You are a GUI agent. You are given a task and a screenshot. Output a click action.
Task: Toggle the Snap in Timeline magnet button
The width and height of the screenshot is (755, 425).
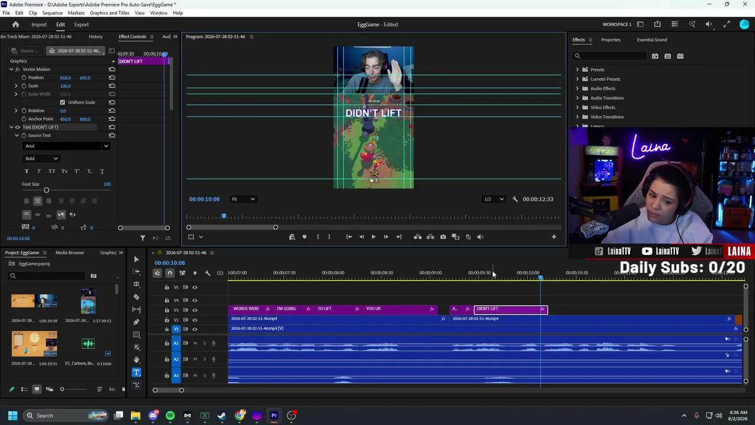(169, 273)
